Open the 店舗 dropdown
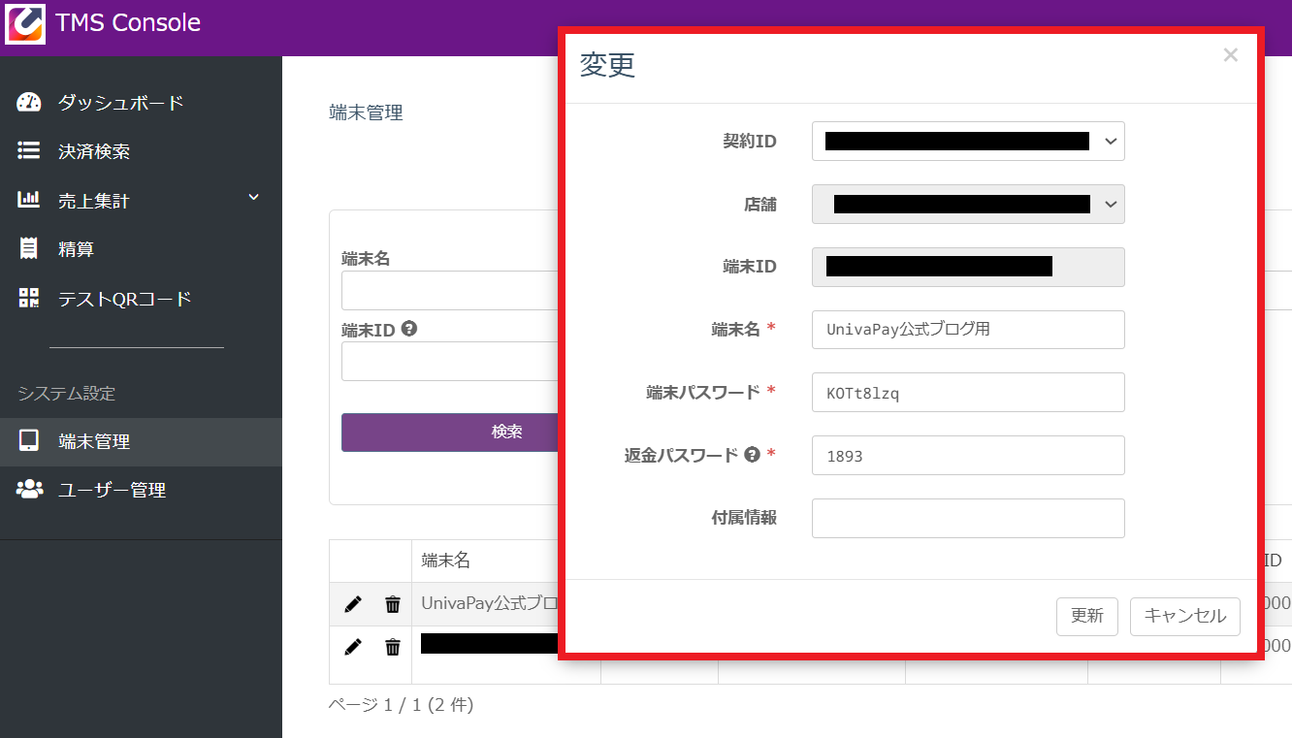 pyautogui.click(x=968, y=205)
